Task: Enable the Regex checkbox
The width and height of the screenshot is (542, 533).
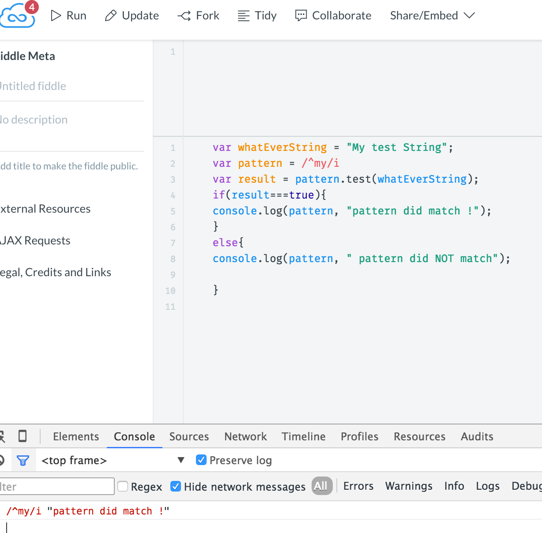Action: tap(122, 486)
